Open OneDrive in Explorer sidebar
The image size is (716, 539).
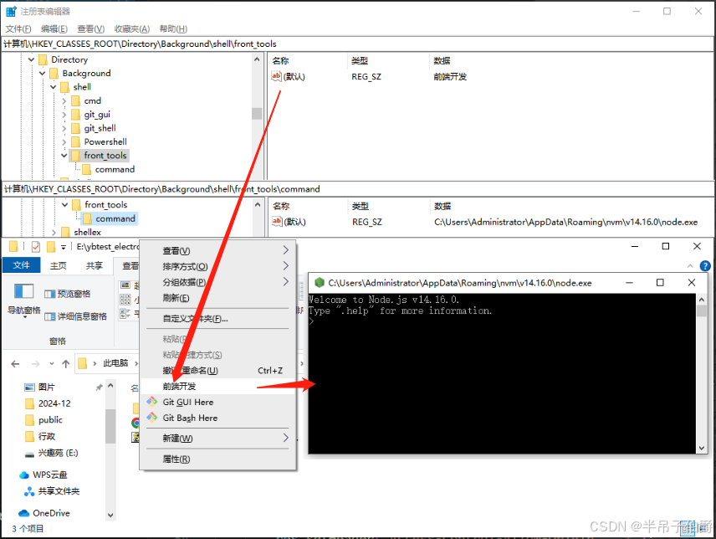click(x=43, y=513)
